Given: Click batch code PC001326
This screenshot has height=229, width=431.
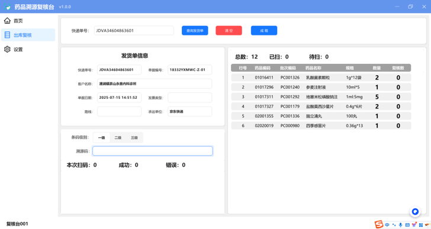Looking at the screenshot, I should click(x=290, y=78).
